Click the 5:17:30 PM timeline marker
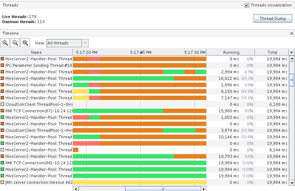This screenshot has height=191, width=295. 195,52
